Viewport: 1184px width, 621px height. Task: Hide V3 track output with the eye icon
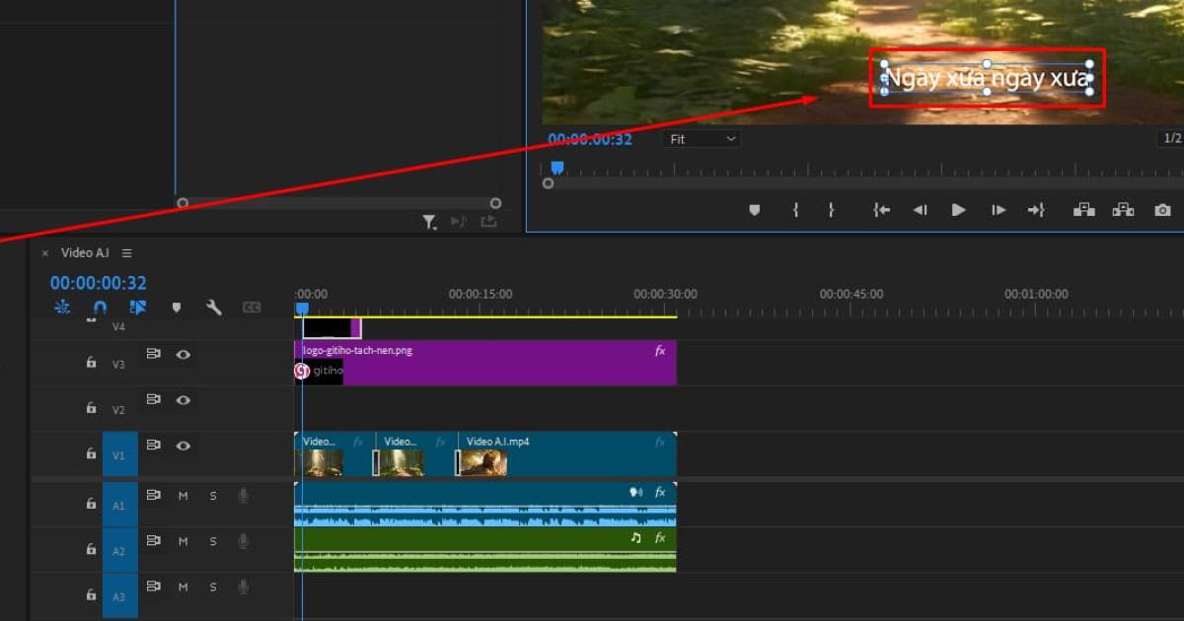pos(183,355)
